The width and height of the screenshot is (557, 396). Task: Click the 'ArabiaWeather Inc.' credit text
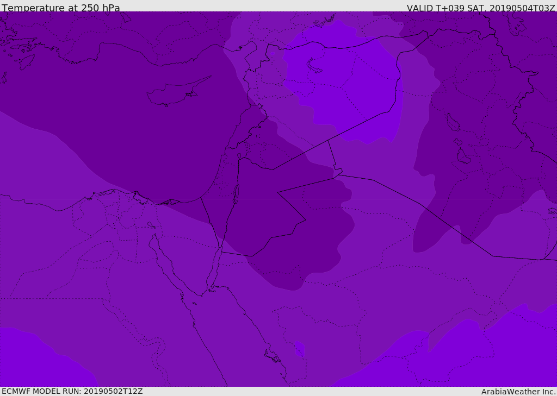[518, 392]
